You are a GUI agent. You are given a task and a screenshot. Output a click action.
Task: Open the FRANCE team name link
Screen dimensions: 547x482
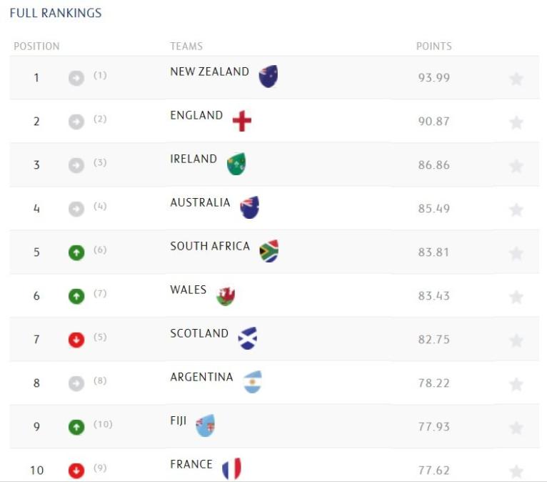click(x=191, y=464)
